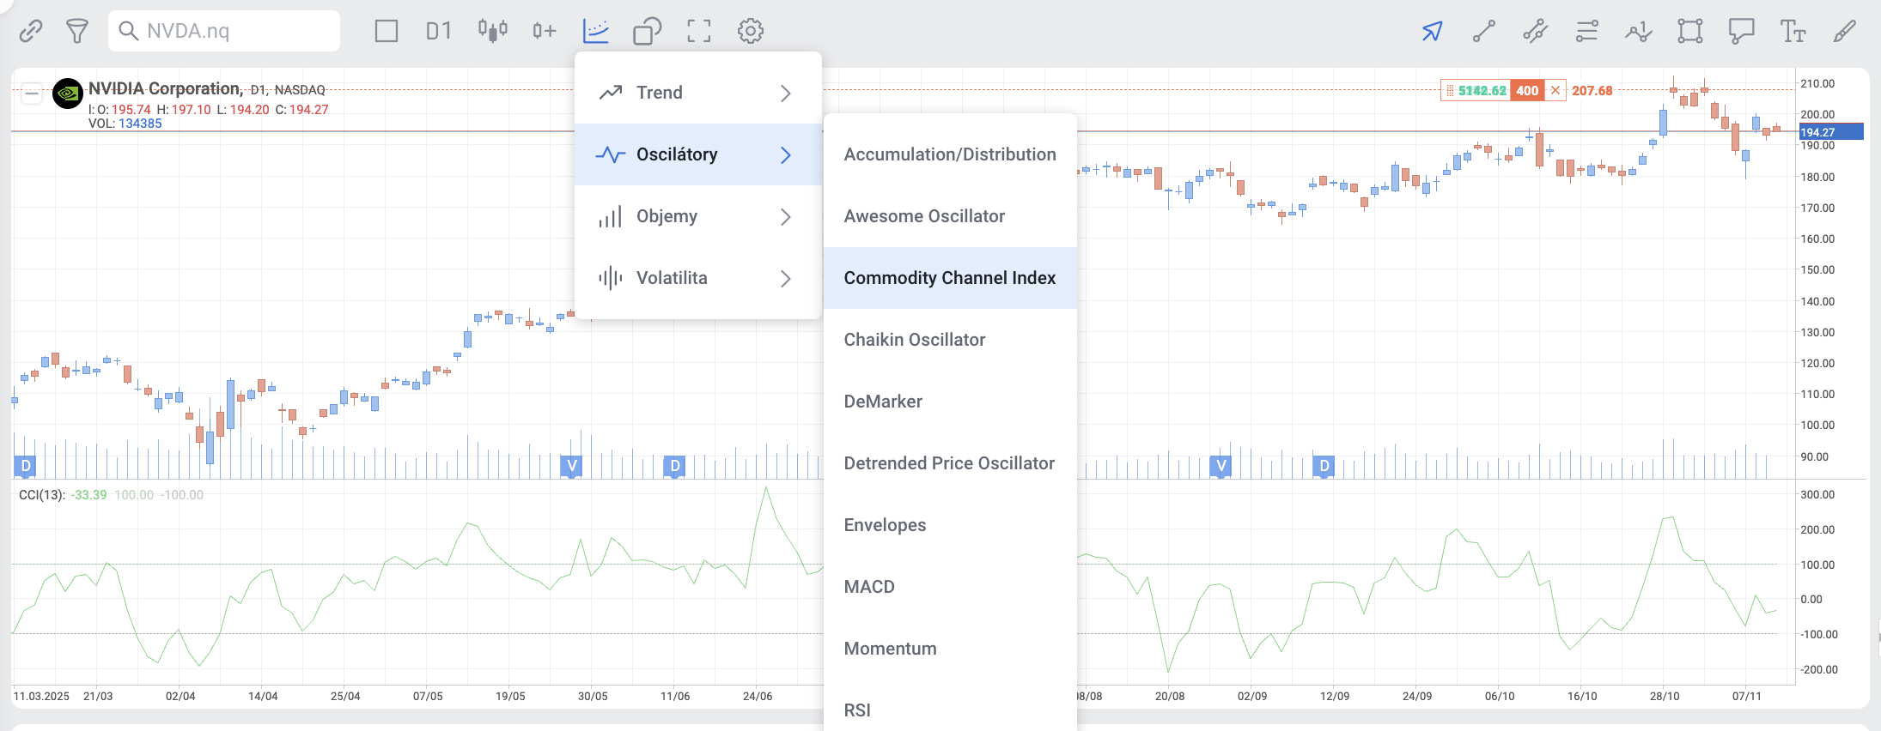Select the channel line drawing tool
The image size is (1881, 731).
tap(1536, 32)
